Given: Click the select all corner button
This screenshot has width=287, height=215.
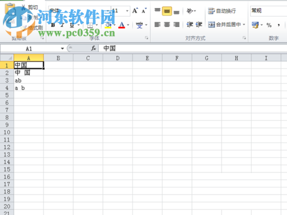Looking at the screenshot, I should 7,58.
